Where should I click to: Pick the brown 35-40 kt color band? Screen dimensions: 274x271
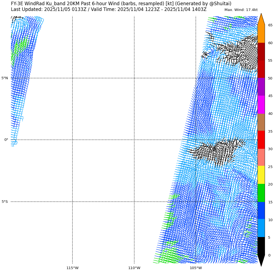pos(261,122)
